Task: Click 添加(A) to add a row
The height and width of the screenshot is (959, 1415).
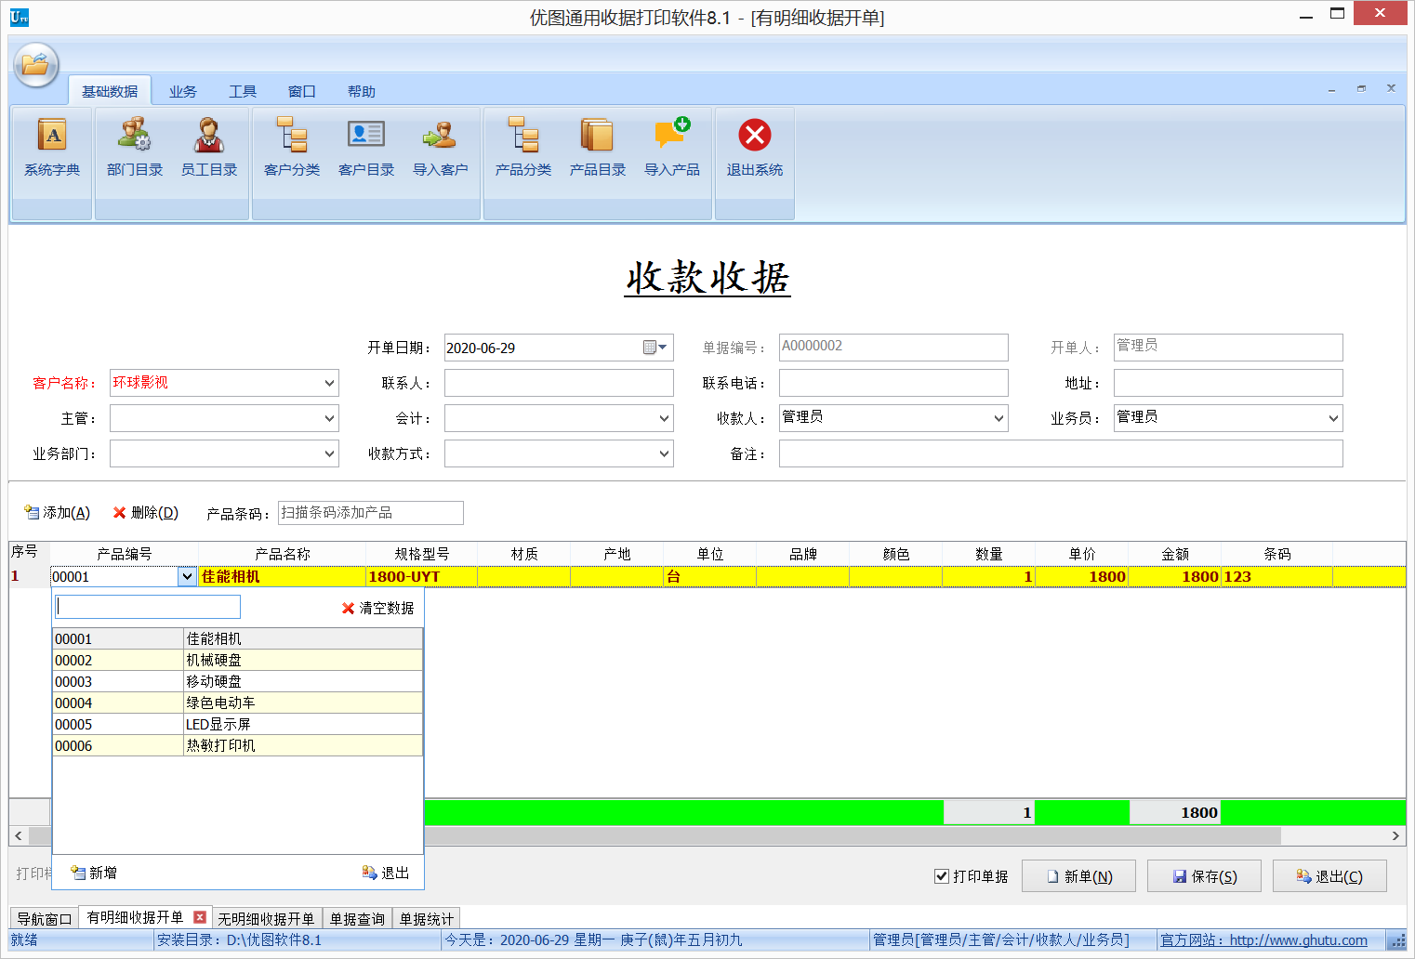Action: (56, 512)
